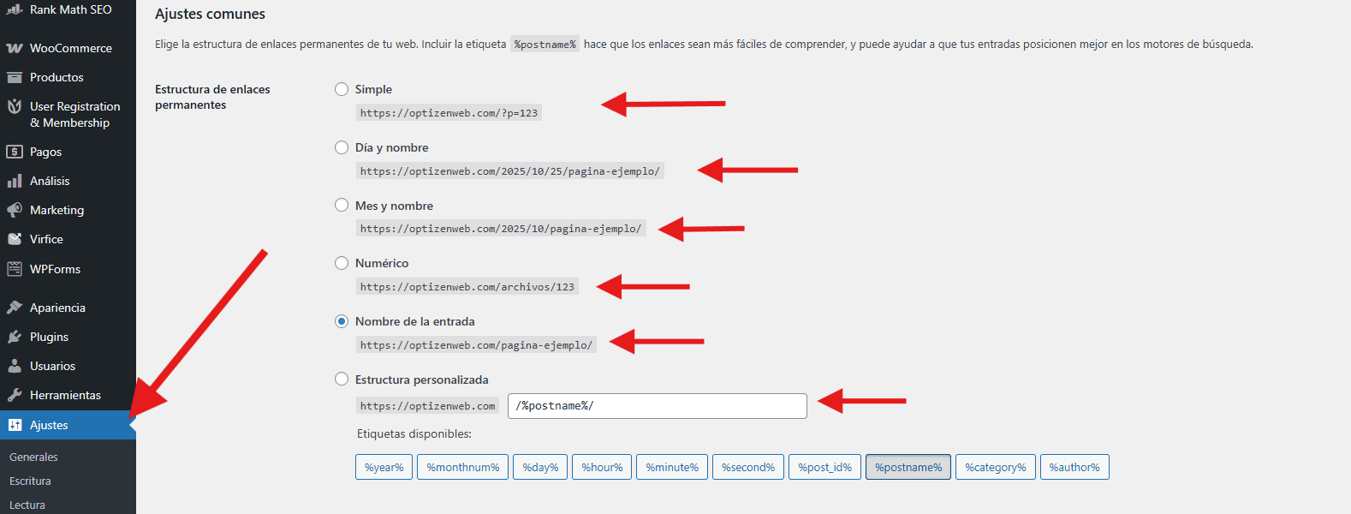
Task: Click the Ajustes sliders icon
Action: pyautogui.click(x=15, y=425)
